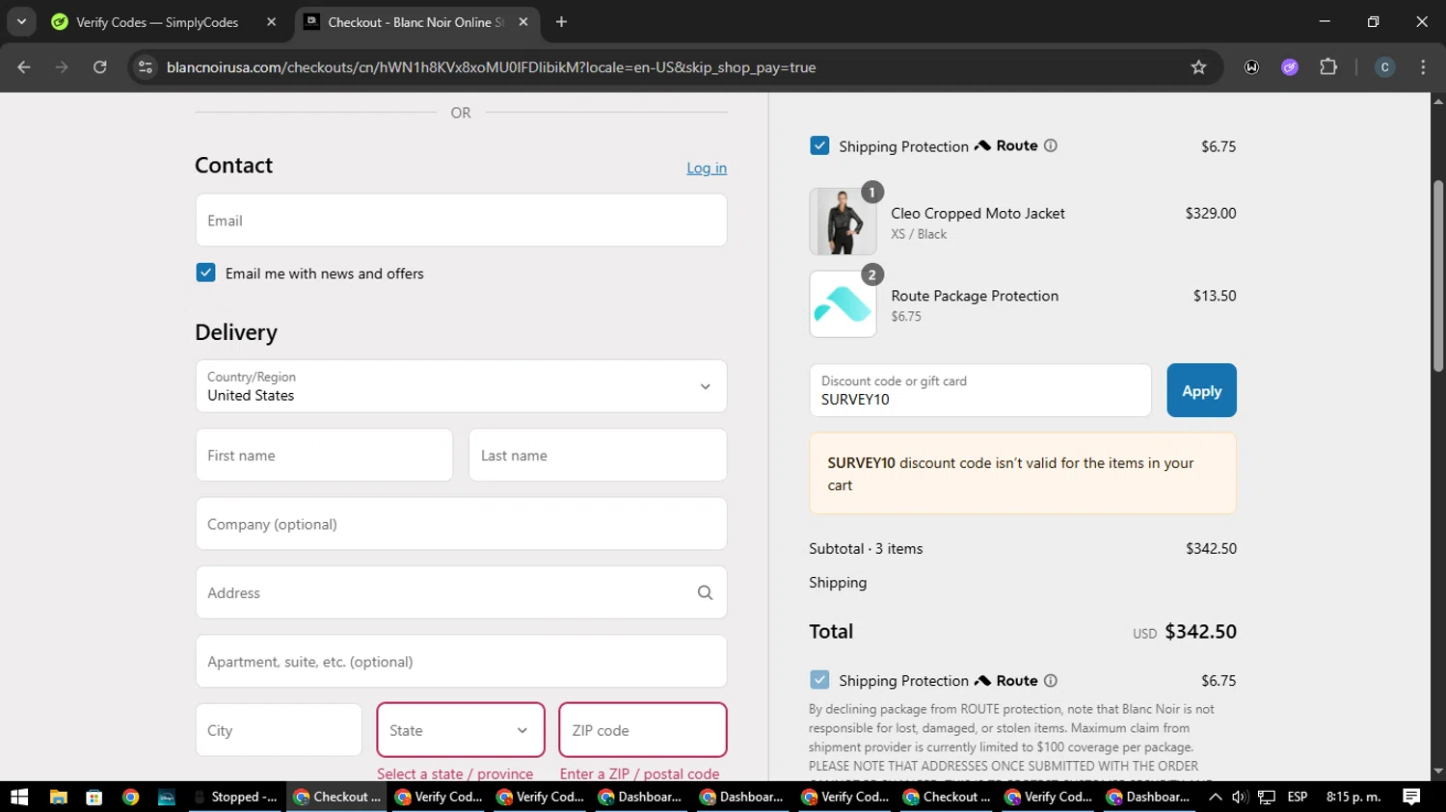Open the State dropdown
The width and height of the screenshot is (1446, 812).
pyautogui.click(x=461, y=730)
